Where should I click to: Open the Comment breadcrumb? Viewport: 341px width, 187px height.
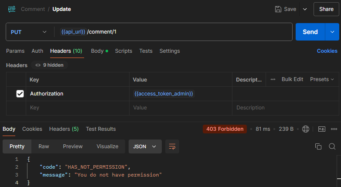click(x=33, y=9)
